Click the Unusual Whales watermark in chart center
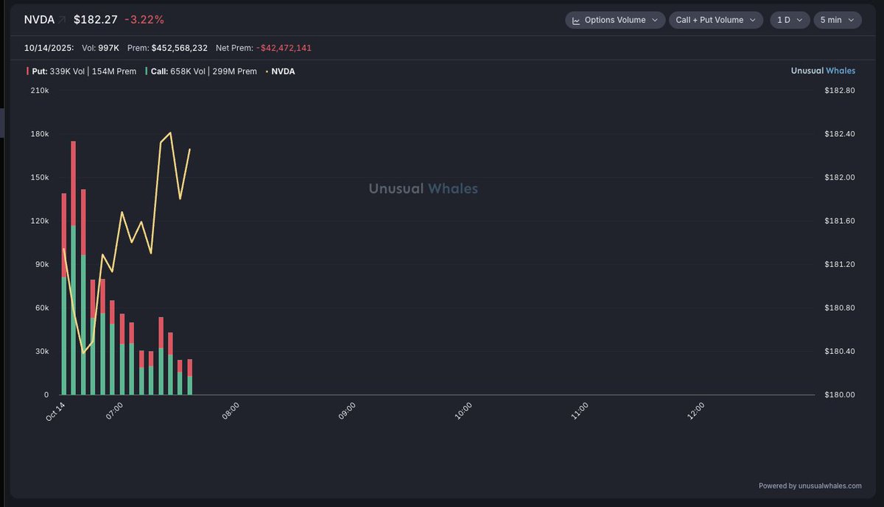The height and width of the screenshot is (507, 884). coord(423,188)
